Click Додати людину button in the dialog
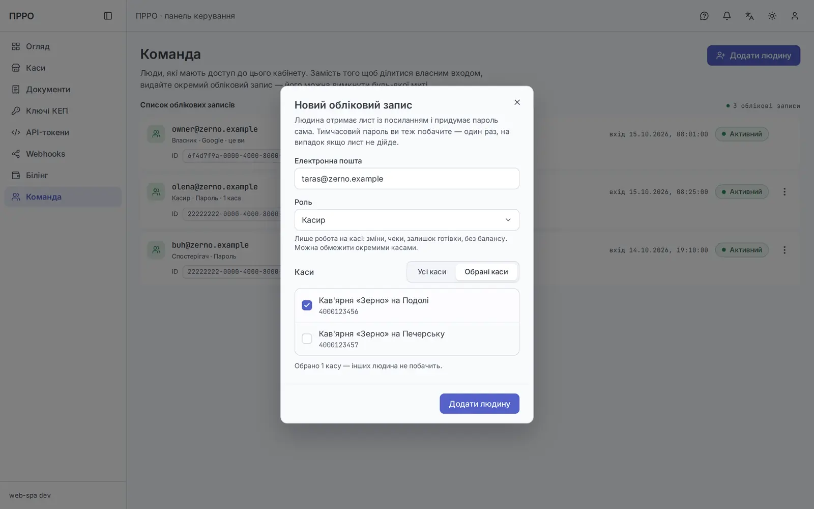 (x=479, y=404)
